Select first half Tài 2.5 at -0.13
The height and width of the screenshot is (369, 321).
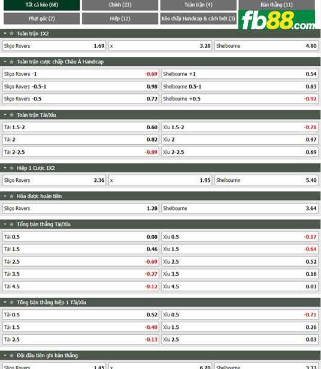point(81,339)
